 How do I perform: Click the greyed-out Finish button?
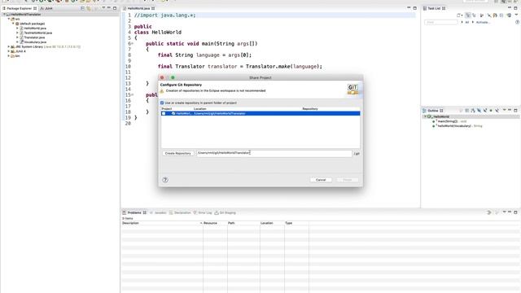[x=348, y=180]
